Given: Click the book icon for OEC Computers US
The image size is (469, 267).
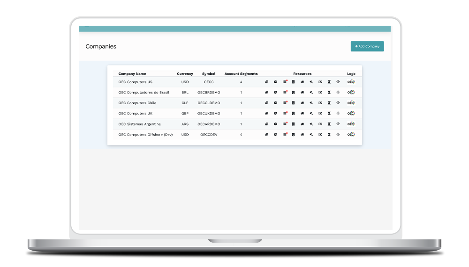Looking at the screenshot, I should [266, 82].
